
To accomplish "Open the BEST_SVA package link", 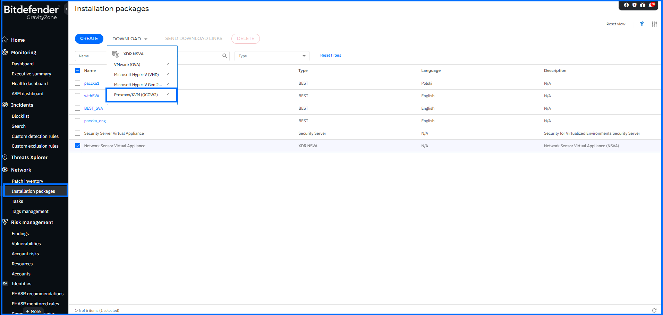I will [x=94, y=108].
